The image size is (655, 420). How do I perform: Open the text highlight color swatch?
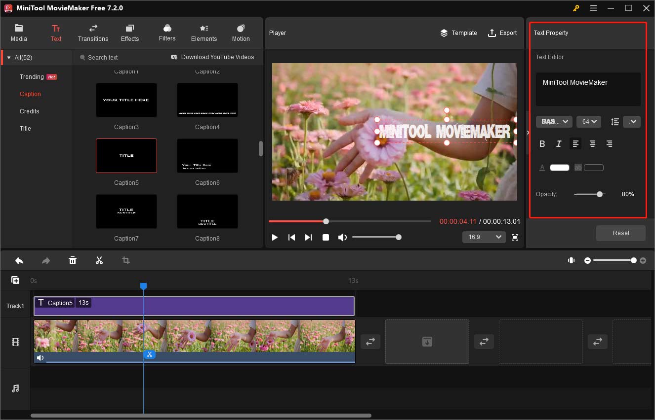click(594, 168)
